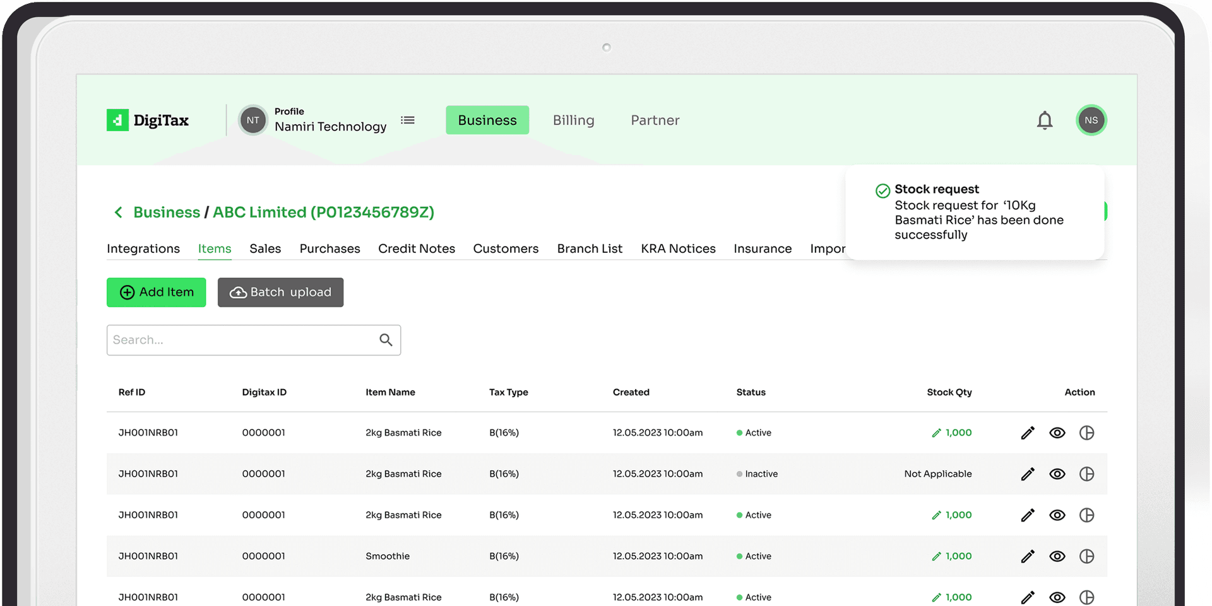The width and height of the screenshot is (1212, 606).
Task: Collapse back to Business via the left chevron
Action: tap(118, 213)
